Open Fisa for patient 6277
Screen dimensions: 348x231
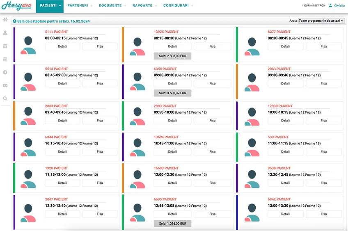coord(324,46)
